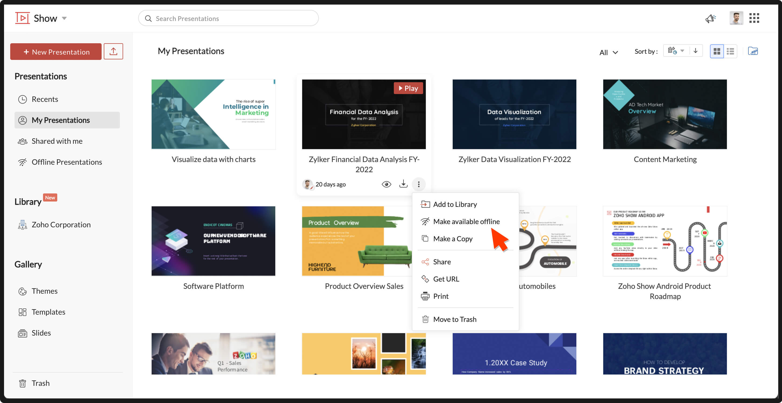Image resolution: width=782 pixels, height=403 pixels.
Task: Click the upload presentation icon button
Action: tap(113, 51)
